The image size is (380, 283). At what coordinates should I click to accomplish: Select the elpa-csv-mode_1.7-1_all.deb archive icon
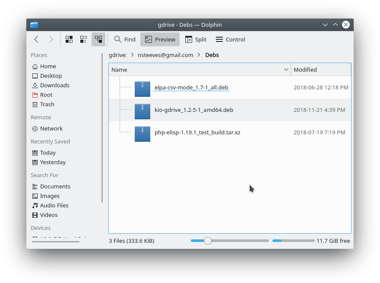tap(142, 89)
